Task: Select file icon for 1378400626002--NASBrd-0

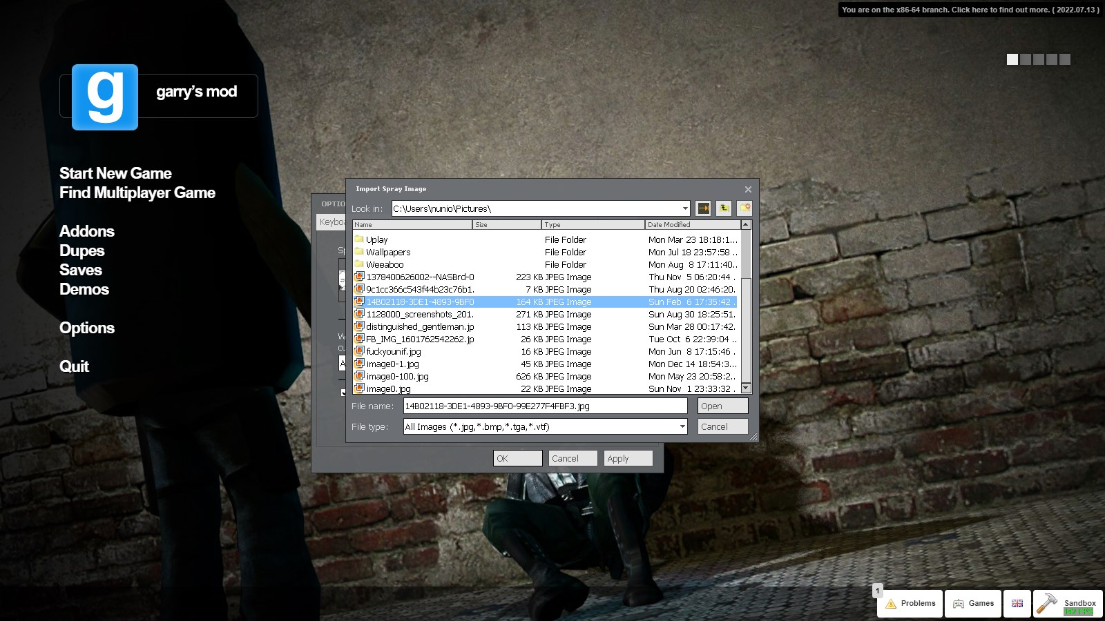Action: (x=359, y=277)
